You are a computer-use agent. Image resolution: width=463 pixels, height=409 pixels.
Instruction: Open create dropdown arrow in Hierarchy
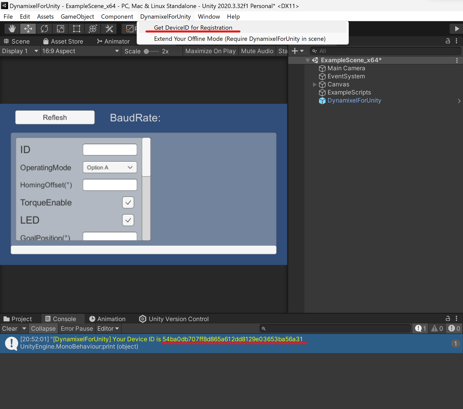[302, 51]
